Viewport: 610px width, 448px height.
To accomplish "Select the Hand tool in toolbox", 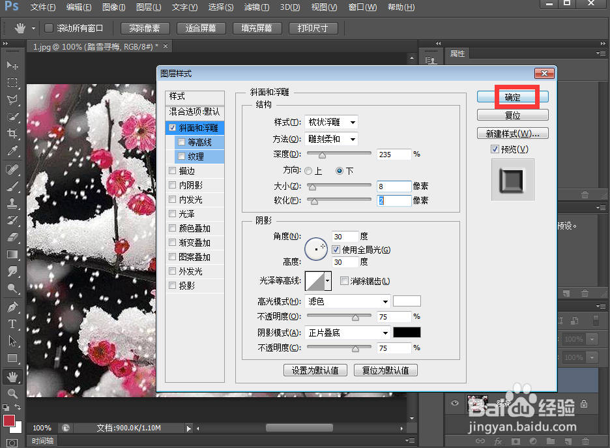I will click(12, 376).
